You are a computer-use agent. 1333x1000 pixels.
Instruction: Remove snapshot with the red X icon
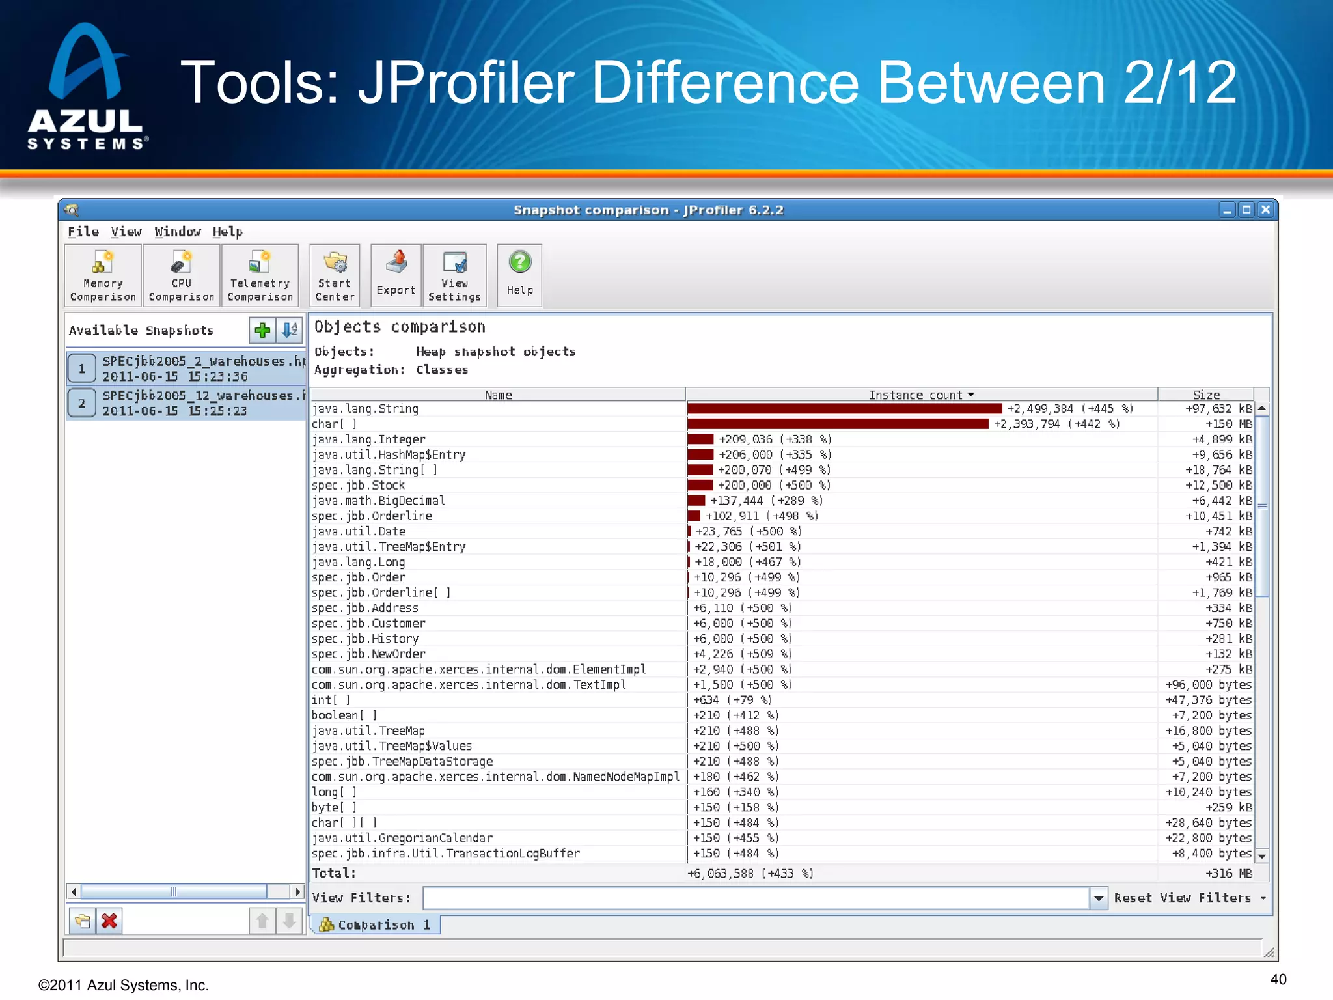click(109, 921)
